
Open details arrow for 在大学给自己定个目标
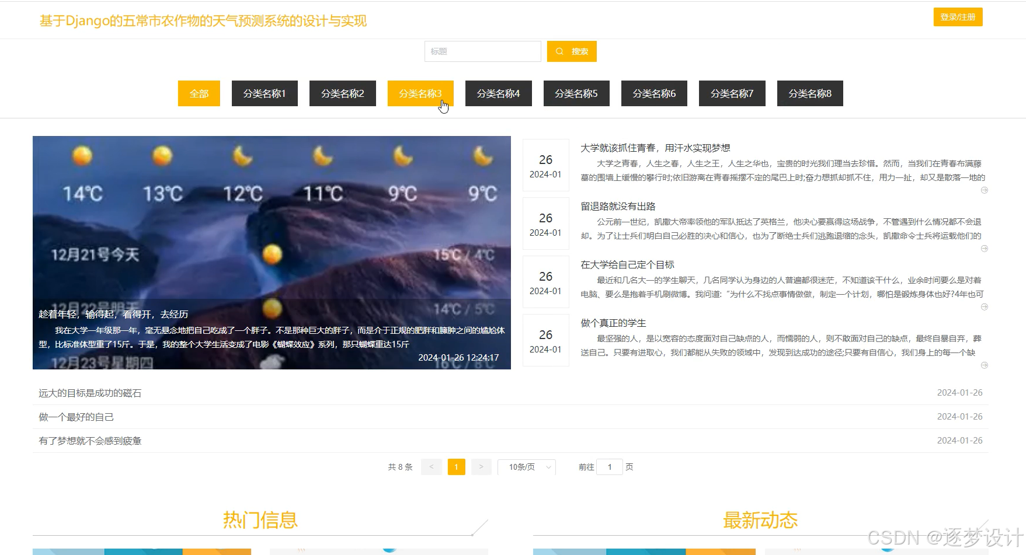click(985, 306)
